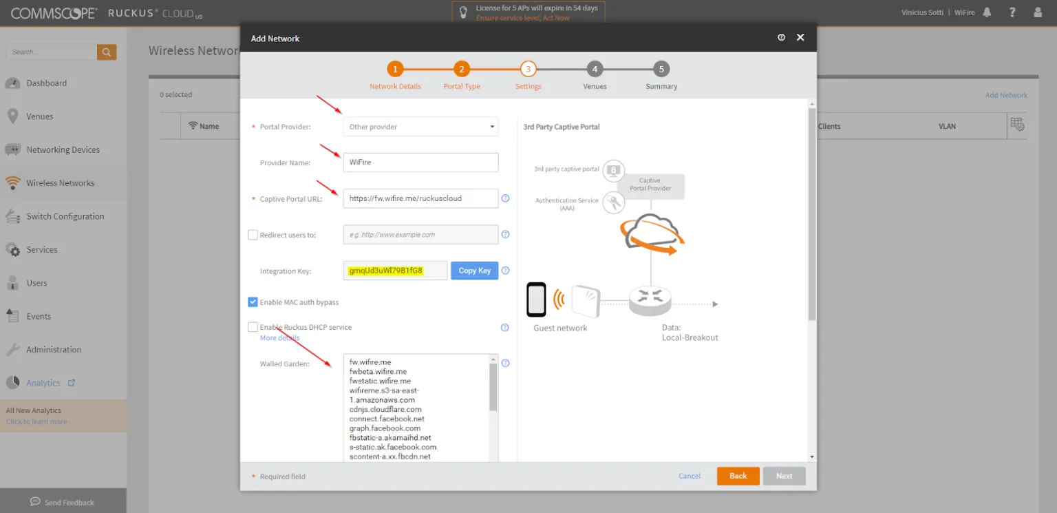Click the Cancel link

tap(690, 476)
